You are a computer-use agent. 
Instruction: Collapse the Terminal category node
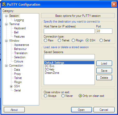tap(6, 24)
